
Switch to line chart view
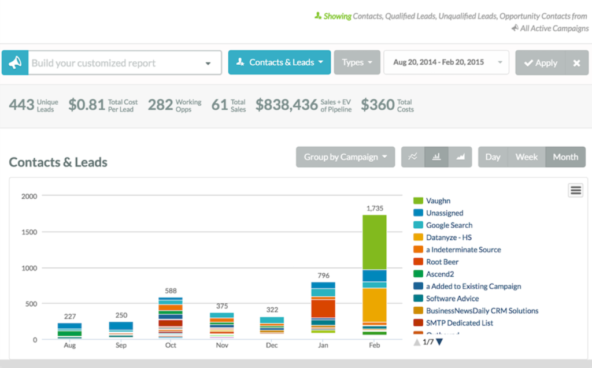click(413, 157)
